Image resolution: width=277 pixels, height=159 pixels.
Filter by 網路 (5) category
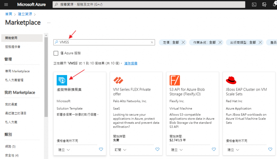10,147
